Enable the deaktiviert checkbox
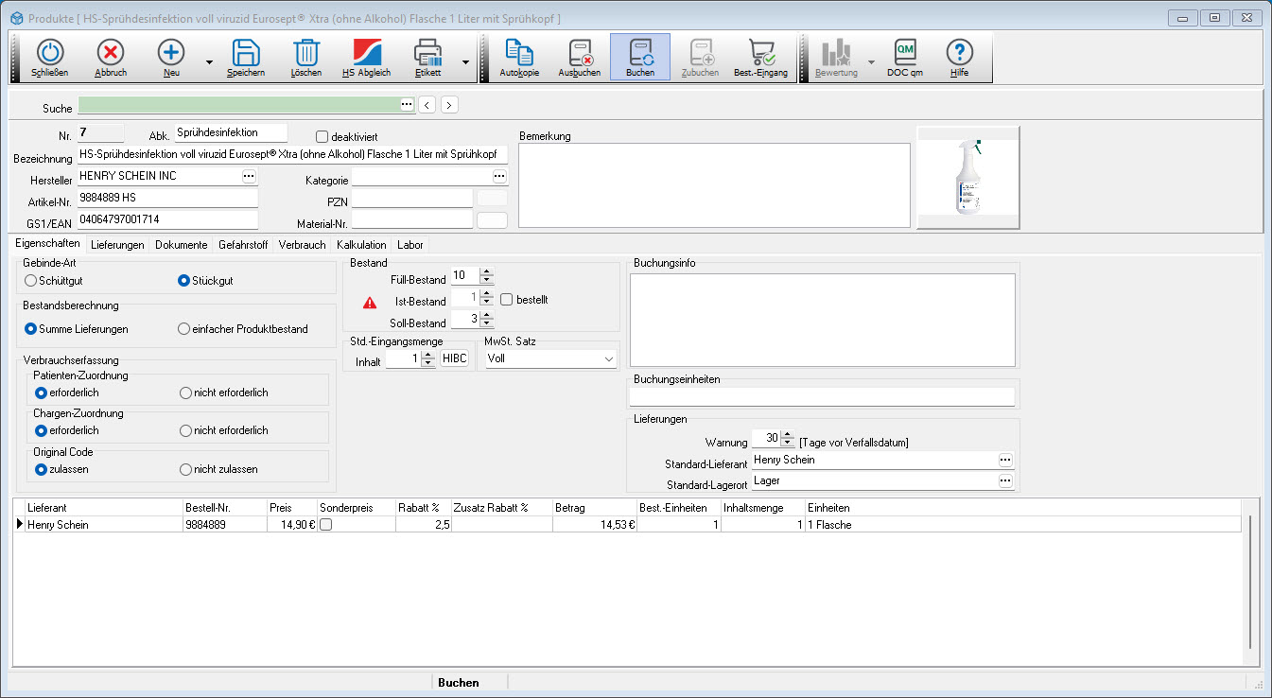 [322, 137]
